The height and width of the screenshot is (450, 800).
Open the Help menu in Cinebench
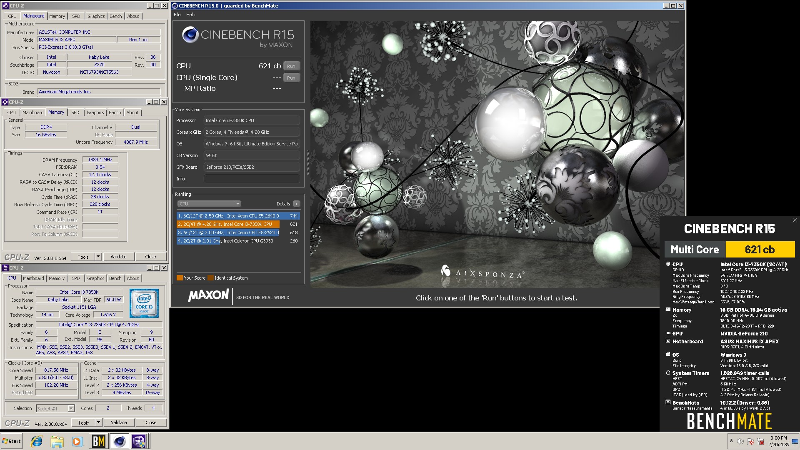191,15
